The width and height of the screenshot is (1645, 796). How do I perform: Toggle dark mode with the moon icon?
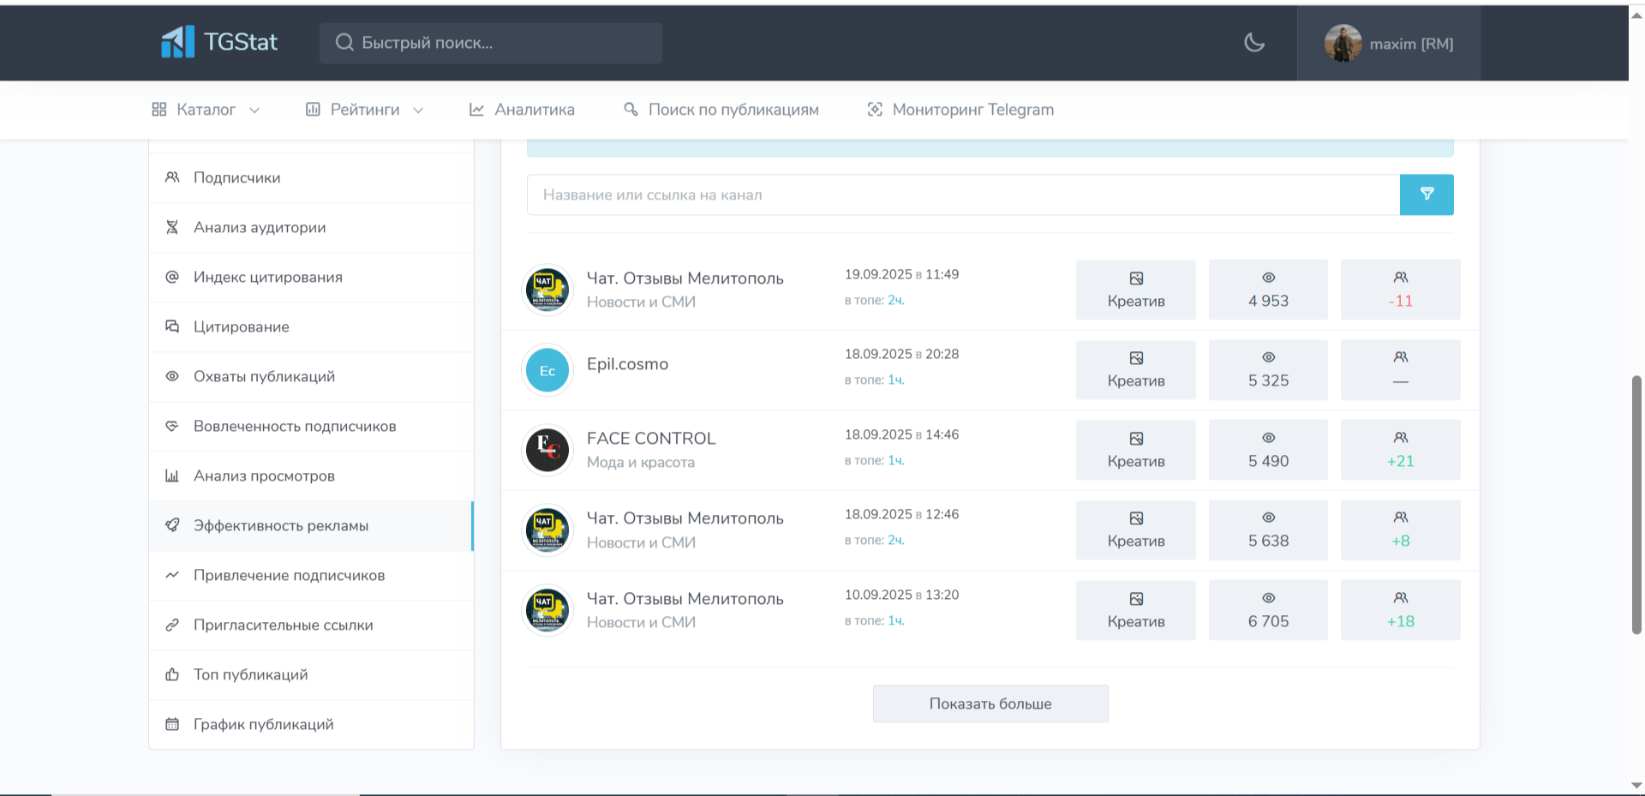coord(1253,43)
